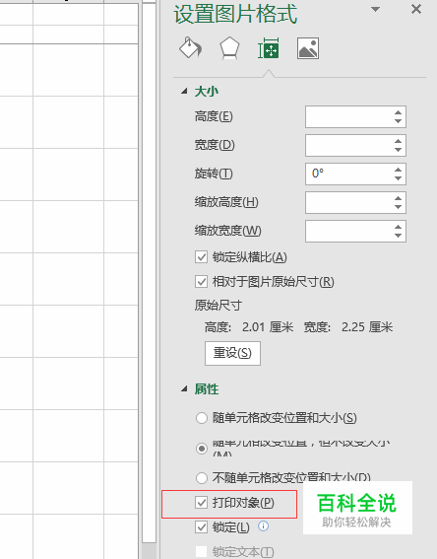Decrease 缩放高度(H) with the down spinner
This screenshot has width=437, height=559.
click(398, 207)
